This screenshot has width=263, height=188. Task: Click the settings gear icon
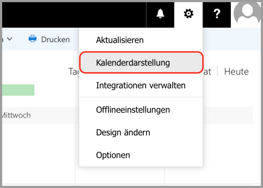188,14
